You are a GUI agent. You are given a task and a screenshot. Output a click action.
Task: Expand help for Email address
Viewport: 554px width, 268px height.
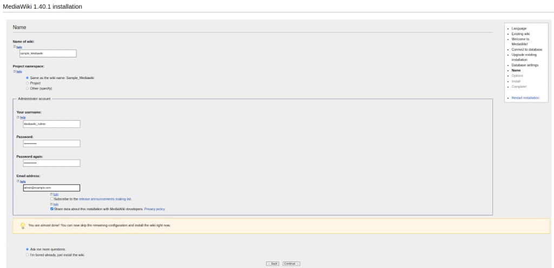point(23,181)
